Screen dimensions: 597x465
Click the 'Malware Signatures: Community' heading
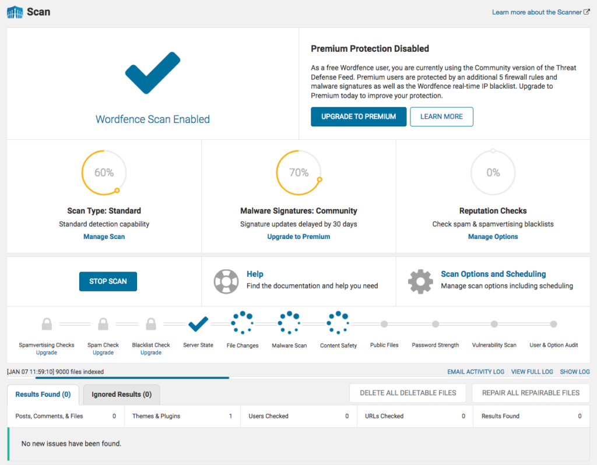pyautogui.click(x=299, y=211)
